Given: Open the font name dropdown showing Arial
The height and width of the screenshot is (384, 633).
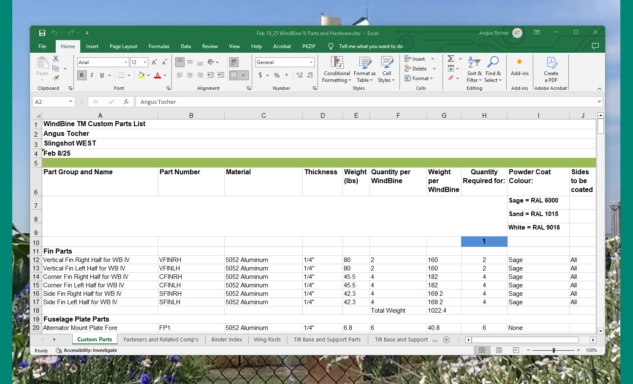Looking at the screenshot, I should [x=126, y=62].
